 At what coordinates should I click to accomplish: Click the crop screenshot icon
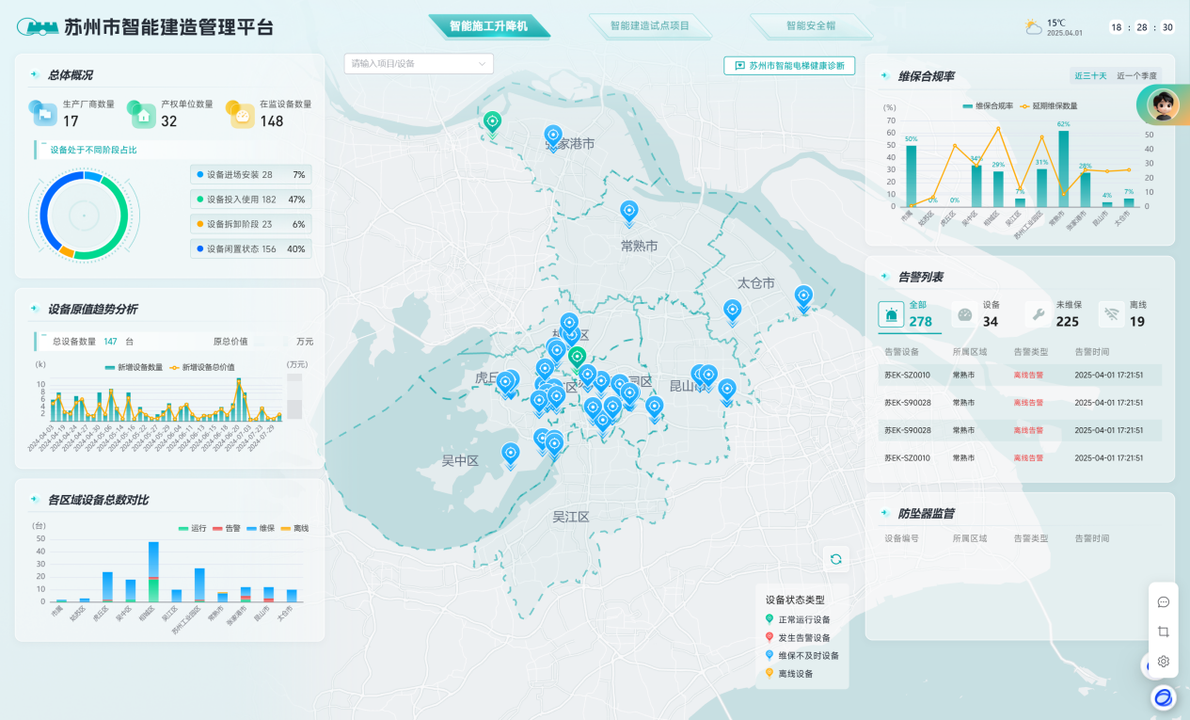1164,632
